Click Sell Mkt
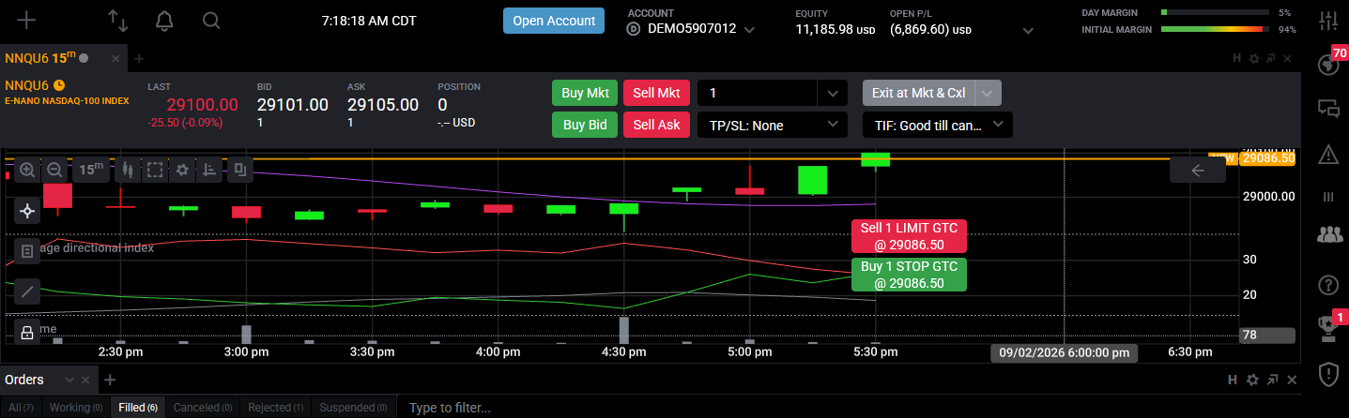This screenshot has height=418, width=1349. click(656, 93)
